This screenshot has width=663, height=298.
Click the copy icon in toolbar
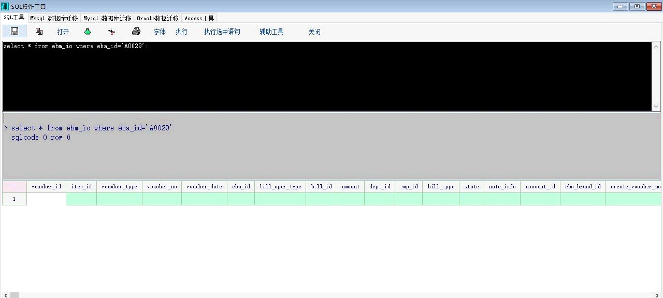click(39, 32)
